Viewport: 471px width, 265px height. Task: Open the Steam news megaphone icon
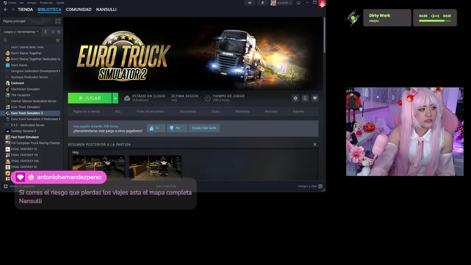(x=250, y=3)
